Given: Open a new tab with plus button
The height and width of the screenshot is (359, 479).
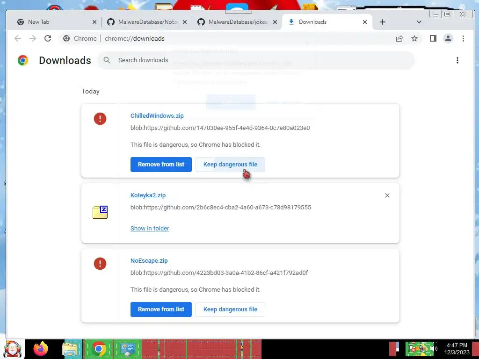Looking at the screenshot, I should tap(383, 22).
